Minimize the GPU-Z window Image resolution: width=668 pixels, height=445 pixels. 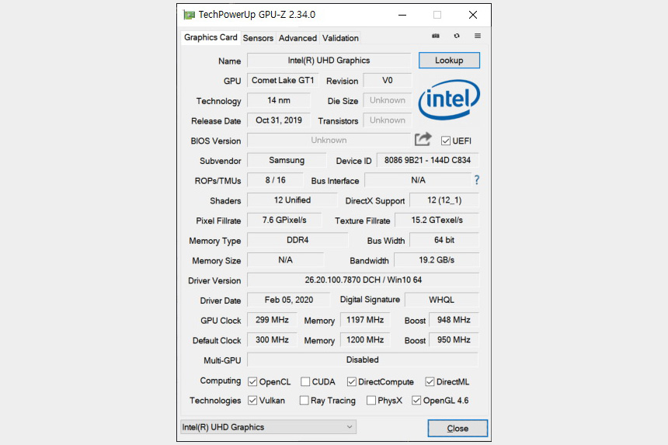click(402, 15)
